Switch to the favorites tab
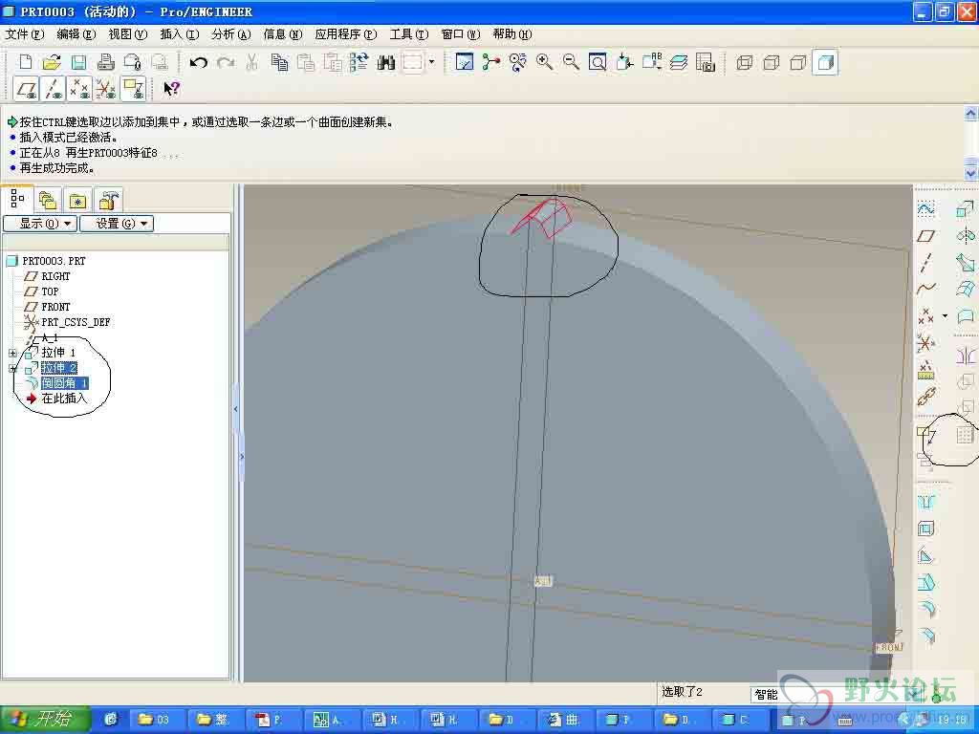 click(x=77, y=201)
